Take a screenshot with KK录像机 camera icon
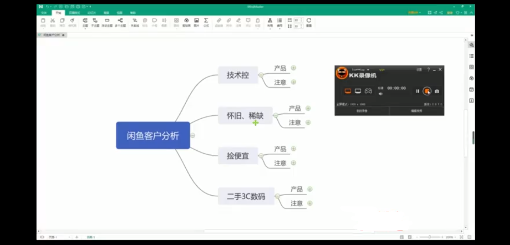The width and height of the screenshot is (510, 245). pos(437,91)
